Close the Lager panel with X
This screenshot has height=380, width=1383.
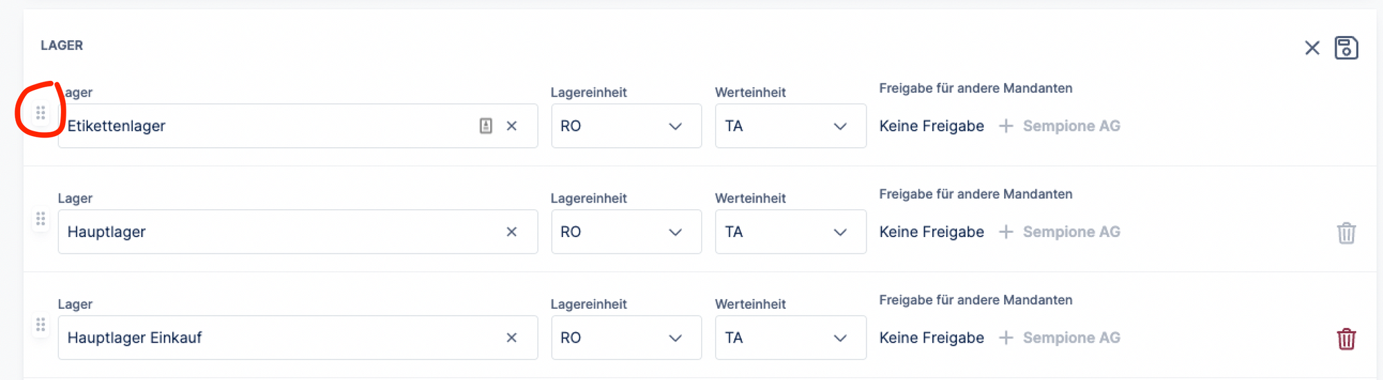tap(1312, 48)
